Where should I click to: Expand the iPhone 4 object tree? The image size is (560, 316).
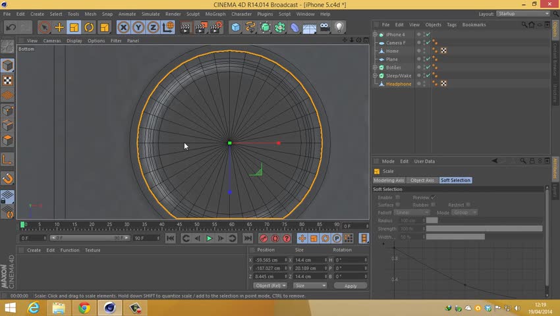coord(375,34)
